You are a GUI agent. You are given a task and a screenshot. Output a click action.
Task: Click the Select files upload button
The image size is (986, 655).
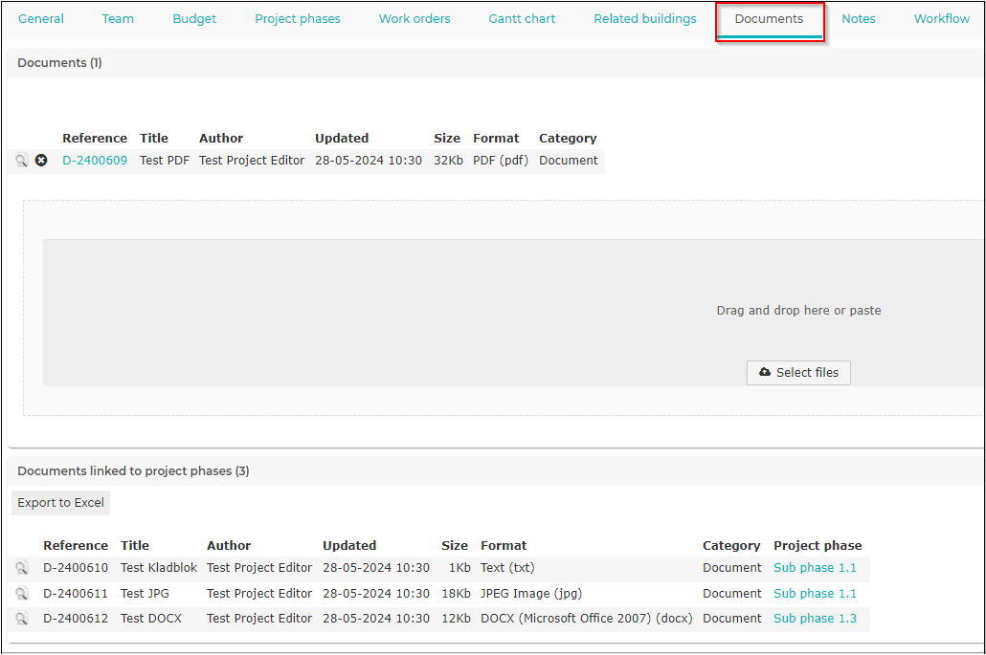coord(798,372)
